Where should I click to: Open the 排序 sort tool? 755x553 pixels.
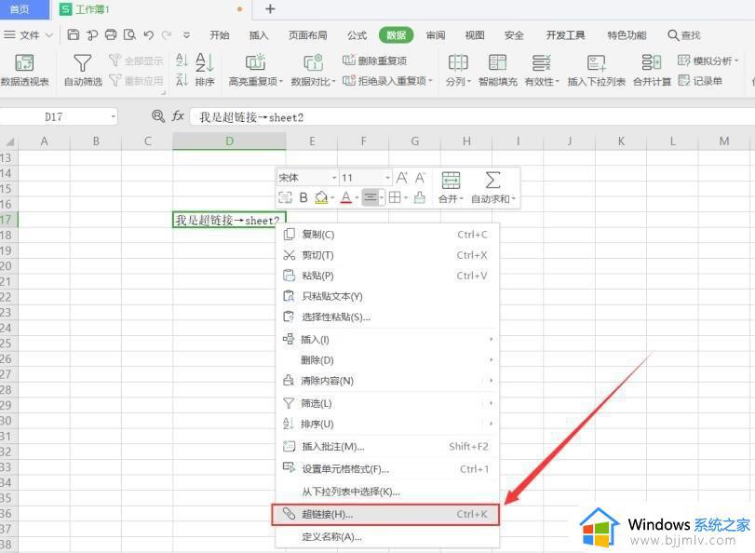pyautogui.click(x=205, y=70)
